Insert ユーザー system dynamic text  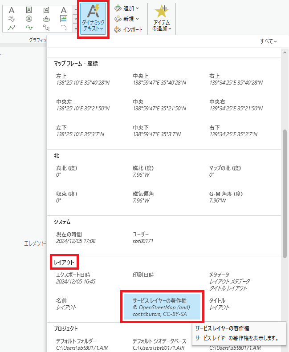143,238
